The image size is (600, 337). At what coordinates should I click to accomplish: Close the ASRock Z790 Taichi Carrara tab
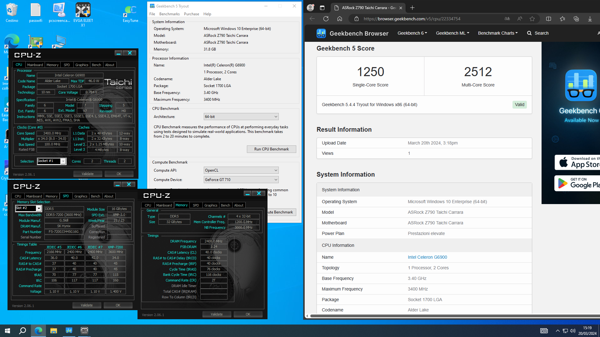(401, 8)
